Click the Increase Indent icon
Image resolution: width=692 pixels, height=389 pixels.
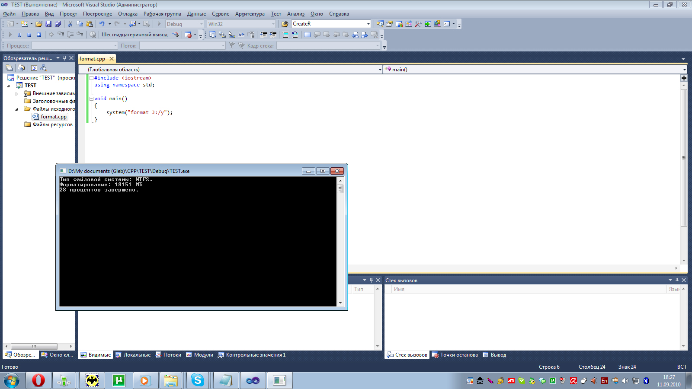273,35
